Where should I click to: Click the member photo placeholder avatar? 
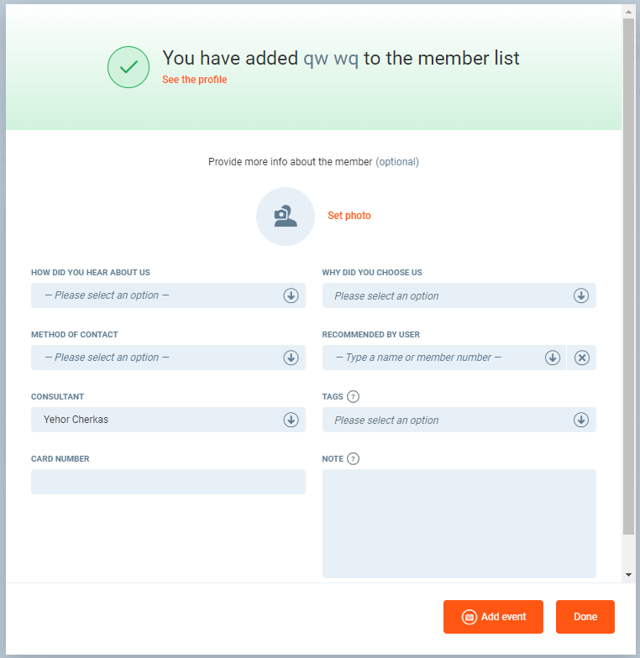[285, 217]
